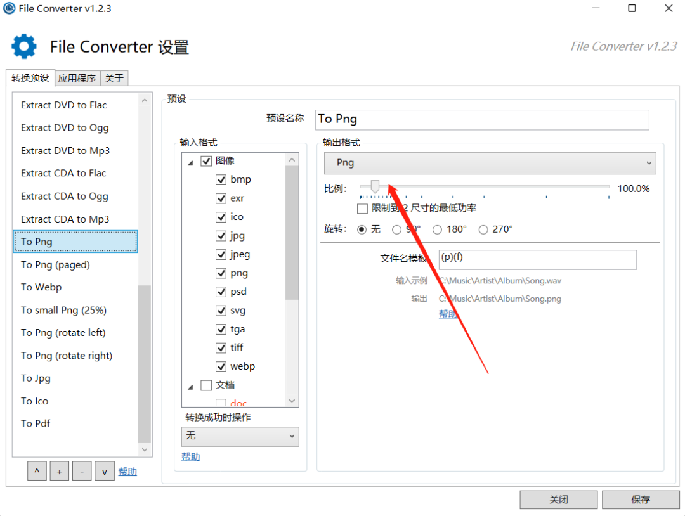Switch to the 应用程序 tab
This screenshot has height=516, width=685.
tap(77, 78)
